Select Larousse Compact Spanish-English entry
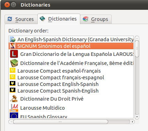The image size is (148, 131). click(x=71, y=90)
